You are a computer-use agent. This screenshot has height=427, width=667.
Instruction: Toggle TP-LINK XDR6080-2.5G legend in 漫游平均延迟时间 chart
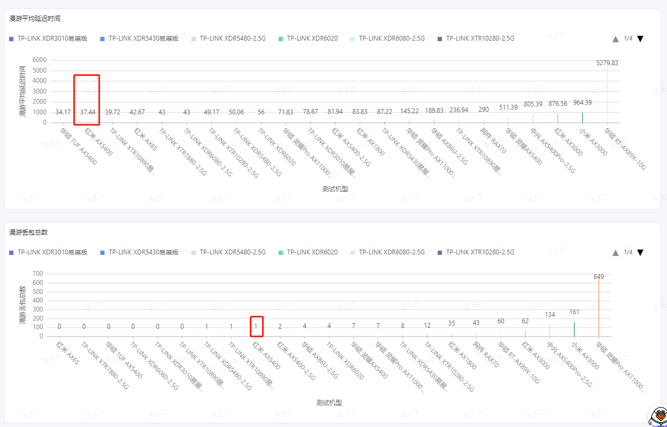pyautogui.click(x=387, y=38)
